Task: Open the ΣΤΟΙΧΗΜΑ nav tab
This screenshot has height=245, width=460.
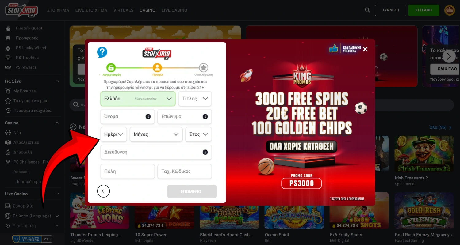Action: (x=58, y=10)
